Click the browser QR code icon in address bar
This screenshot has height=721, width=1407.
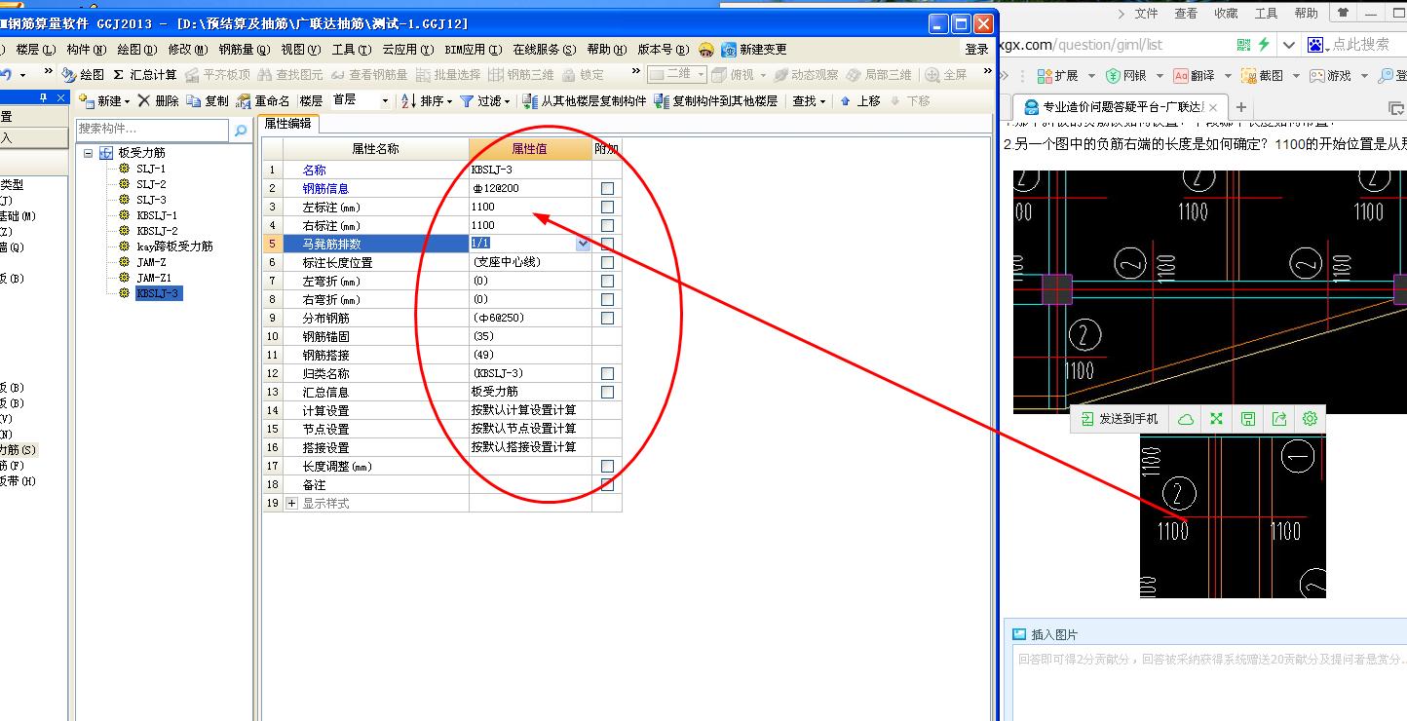click(1243, 45)
